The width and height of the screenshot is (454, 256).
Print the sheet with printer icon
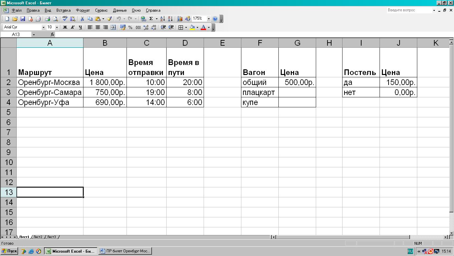click(x=48, y=19)
